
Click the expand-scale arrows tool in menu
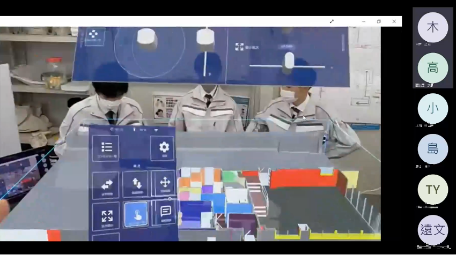point(106,215)
